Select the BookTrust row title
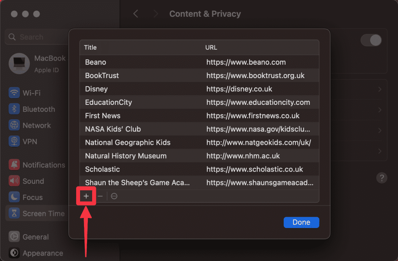The width and height of the screenshot is (398, 261). (x=102, y=76)
